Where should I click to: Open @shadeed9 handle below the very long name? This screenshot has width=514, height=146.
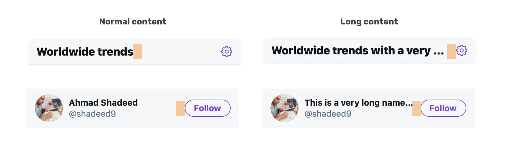[328, 114]
